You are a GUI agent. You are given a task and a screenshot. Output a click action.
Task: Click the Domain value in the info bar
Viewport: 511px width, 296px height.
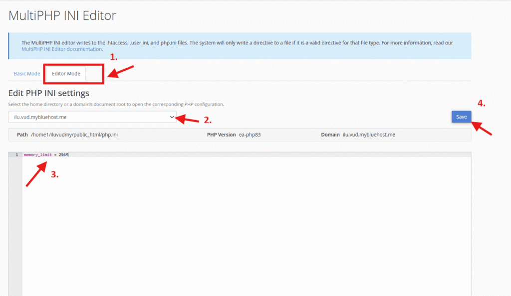(x=368, y=135)
